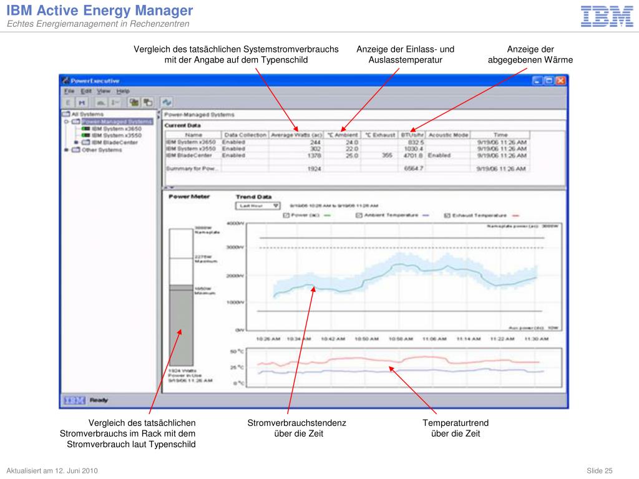Screen dimensions: 639x479
Task: Toggle the Ambient Temperature checkbox
Action: 359,215
